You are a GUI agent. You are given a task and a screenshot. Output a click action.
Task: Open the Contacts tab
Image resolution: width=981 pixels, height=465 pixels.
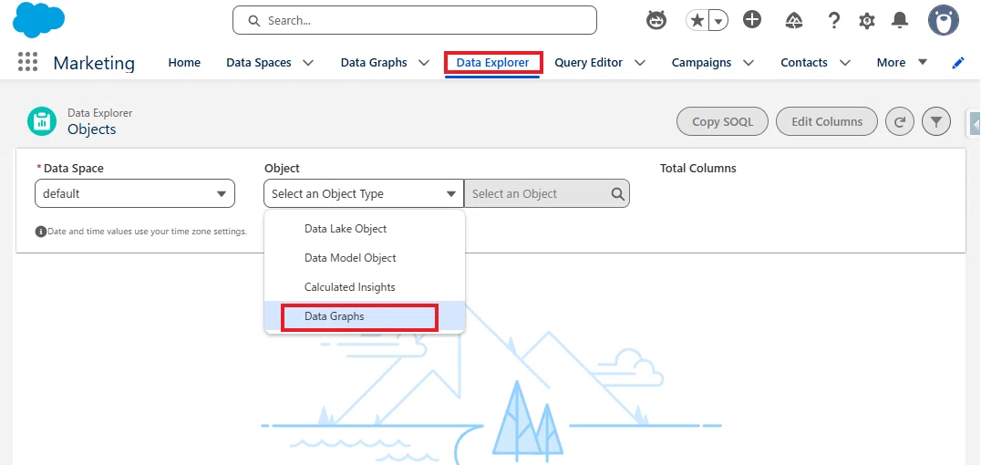804,63
